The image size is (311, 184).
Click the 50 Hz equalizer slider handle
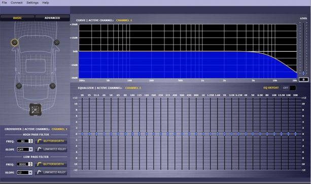(111, 134)
